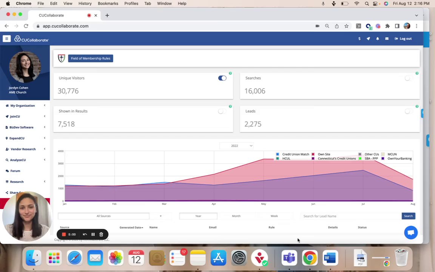Enable the Searches toggle

408,78
